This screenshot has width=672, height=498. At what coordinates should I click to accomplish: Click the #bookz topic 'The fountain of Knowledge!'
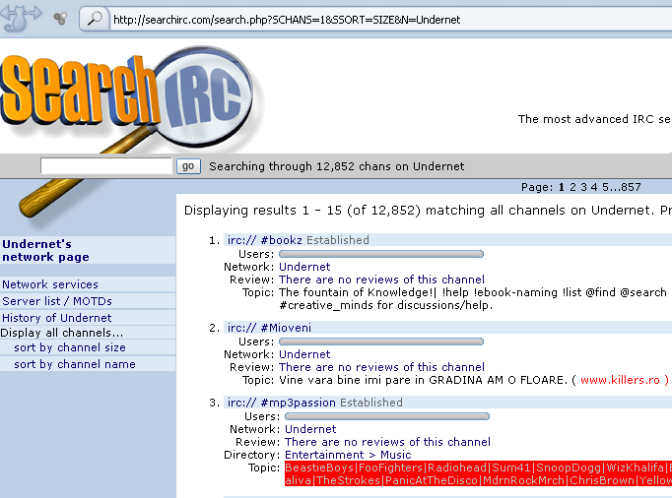[x=357, y=292]
